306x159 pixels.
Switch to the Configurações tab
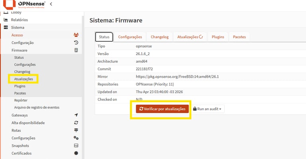pos(130,37)
